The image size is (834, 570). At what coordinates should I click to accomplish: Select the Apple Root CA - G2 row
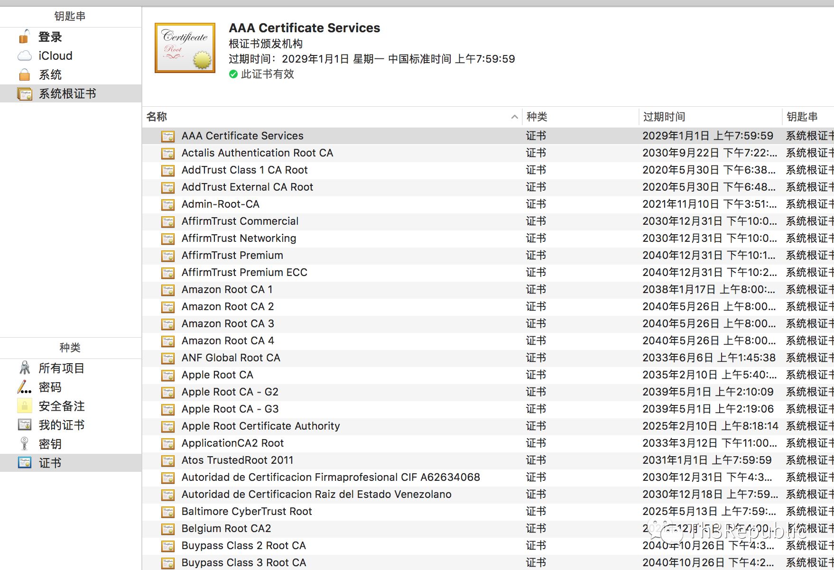point(488,392)
